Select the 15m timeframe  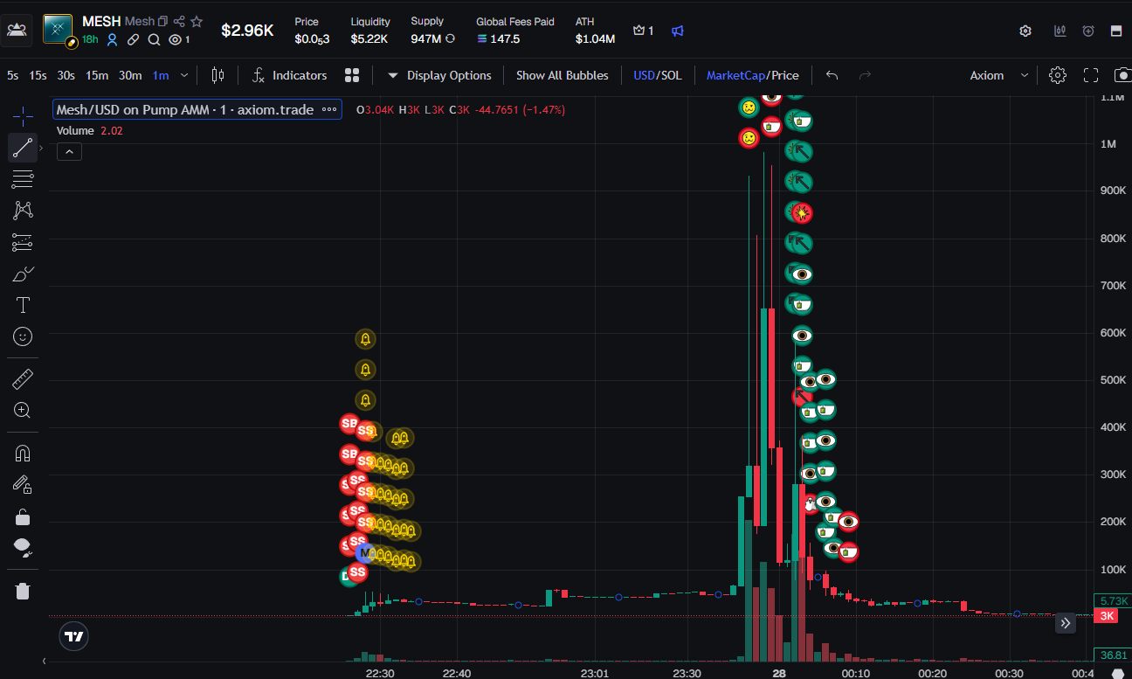point(97,75)
